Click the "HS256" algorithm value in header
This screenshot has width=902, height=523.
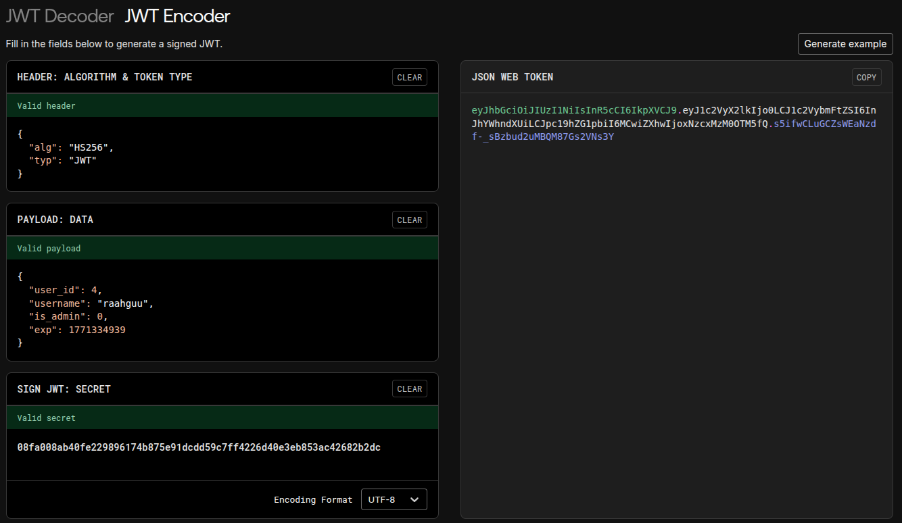click(91, 147)
